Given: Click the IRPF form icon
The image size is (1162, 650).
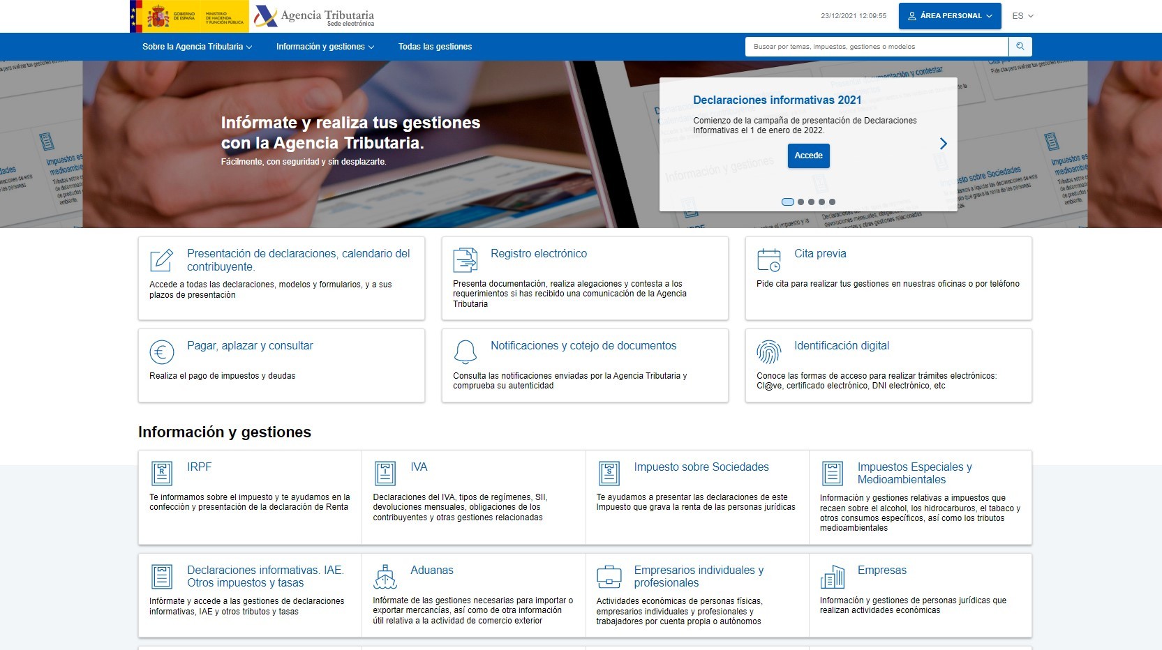Looking at the screenshot, I should [162, 474].
